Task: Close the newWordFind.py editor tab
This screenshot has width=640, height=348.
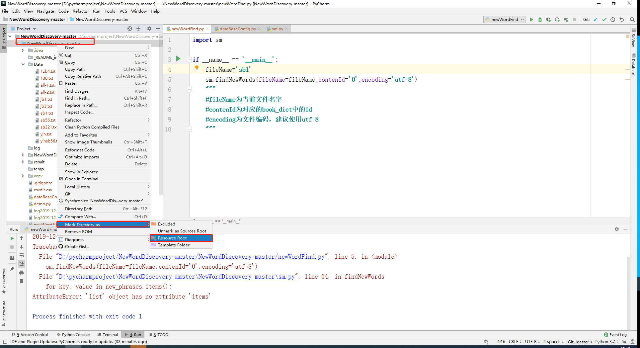Action: (207, 29)
